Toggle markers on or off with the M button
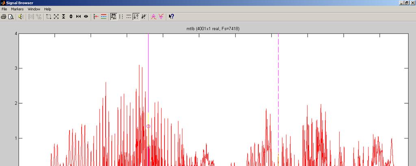Screen dimensions: 416x166 coord(114,17)
